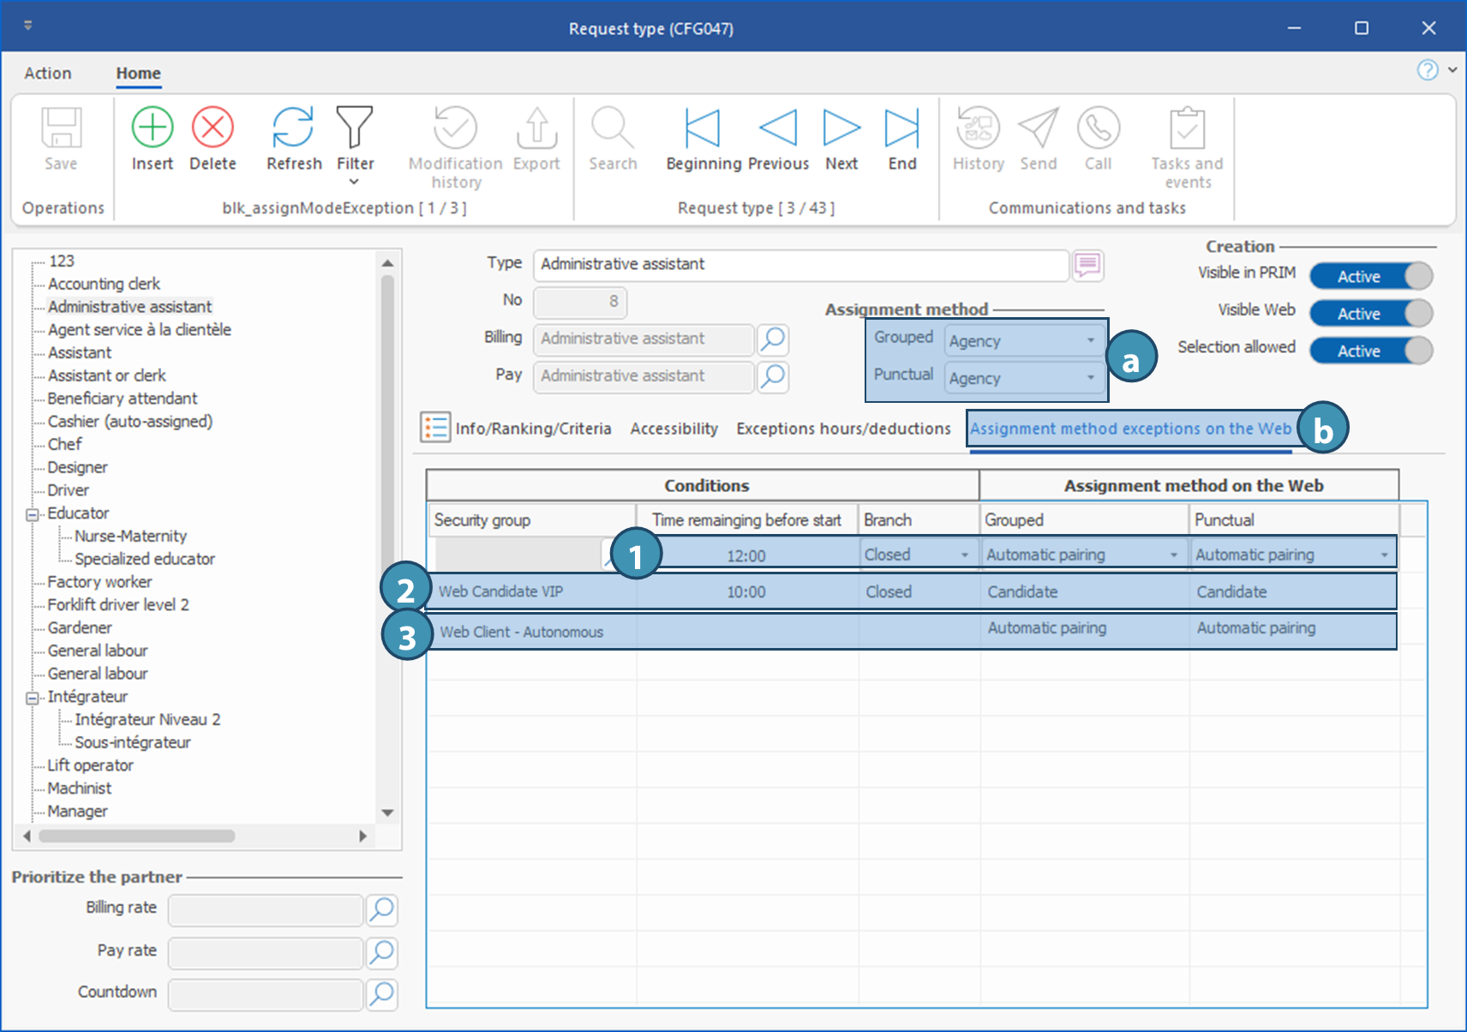The height and width of the screenshot is (1032, 1467).
Task: Toggle the Visible in PRIM switch
Action: [1370, 276]
